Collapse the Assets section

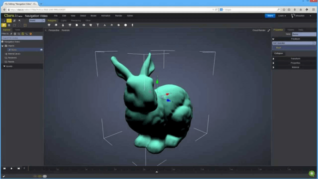(4, 66)
